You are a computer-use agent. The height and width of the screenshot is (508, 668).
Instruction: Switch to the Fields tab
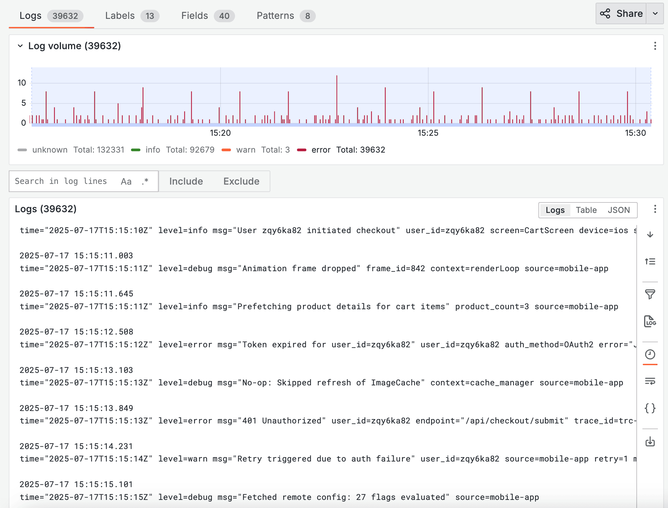208,16
